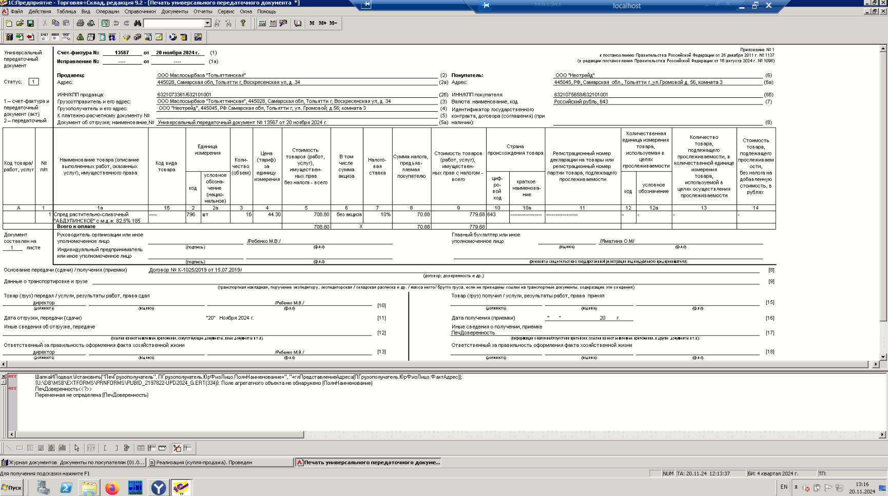The height and width of the screenshot is (496, 888).
Task: Open help with the yellow question mark icon
Action: (x=243, y=23)
